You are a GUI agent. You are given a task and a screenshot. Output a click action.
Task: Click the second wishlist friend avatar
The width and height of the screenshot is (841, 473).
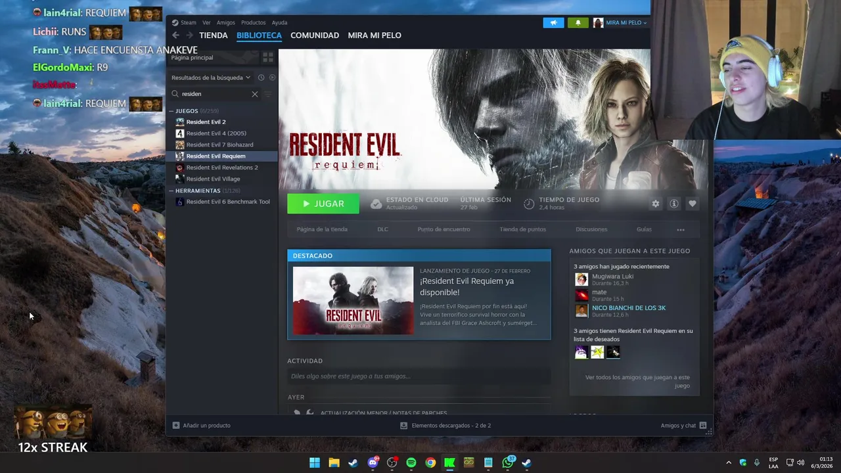click(x=597, y=353)
